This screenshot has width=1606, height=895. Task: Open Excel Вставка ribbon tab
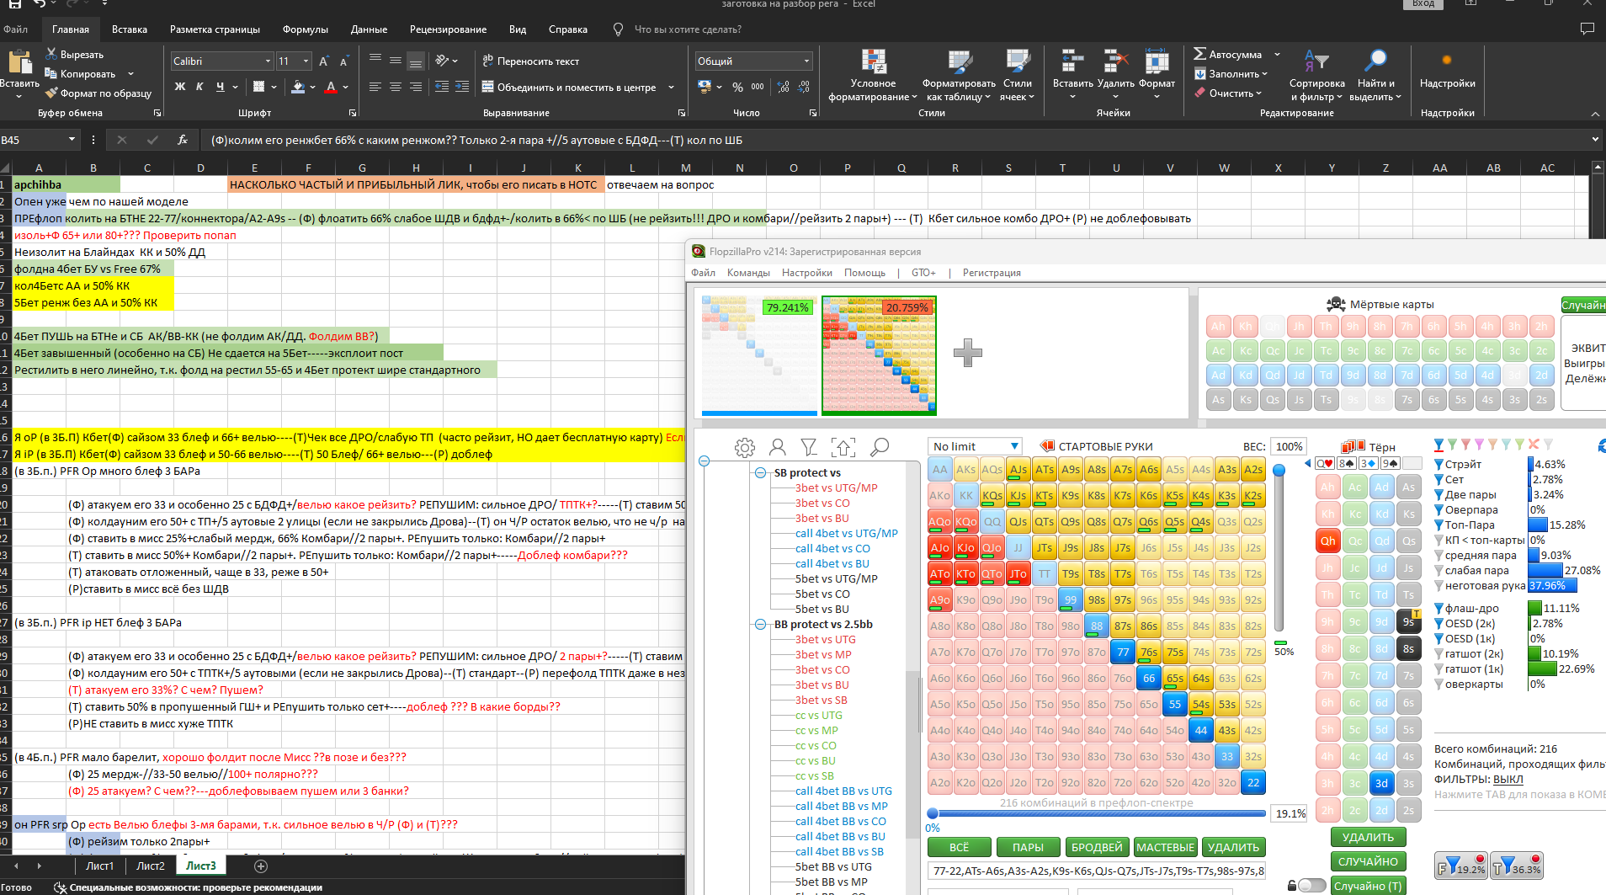[x=130, y=29]
